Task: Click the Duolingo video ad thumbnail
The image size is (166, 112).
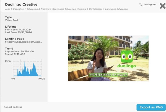Action: [108, 58]
